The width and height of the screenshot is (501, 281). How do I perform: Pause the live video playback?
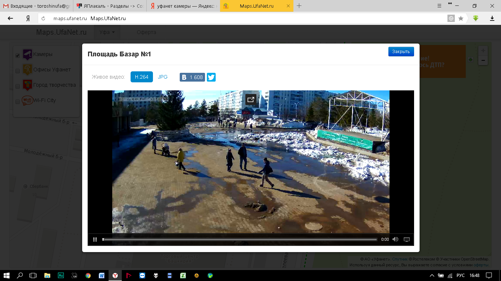point(95,240)
